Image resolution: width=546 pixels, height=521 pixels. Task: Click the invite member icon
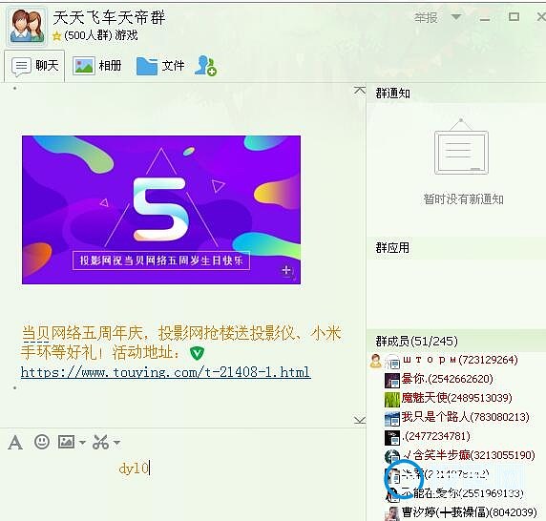pos(205,66)
